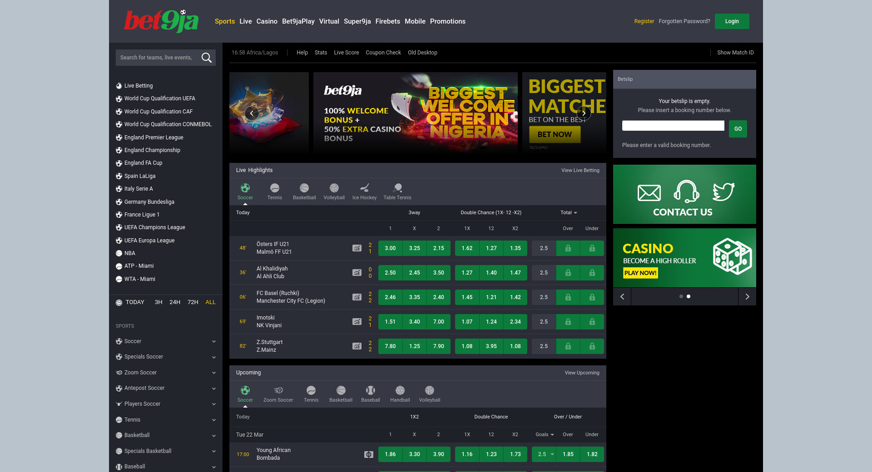872x472 pixels.
Task: Click the booking number input field
Action: [673, 126]
